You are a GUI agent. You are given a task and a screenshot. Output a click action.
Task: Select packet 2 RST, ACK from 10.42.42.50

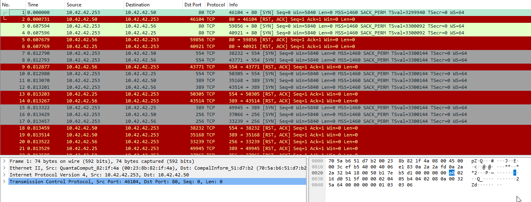265,19
